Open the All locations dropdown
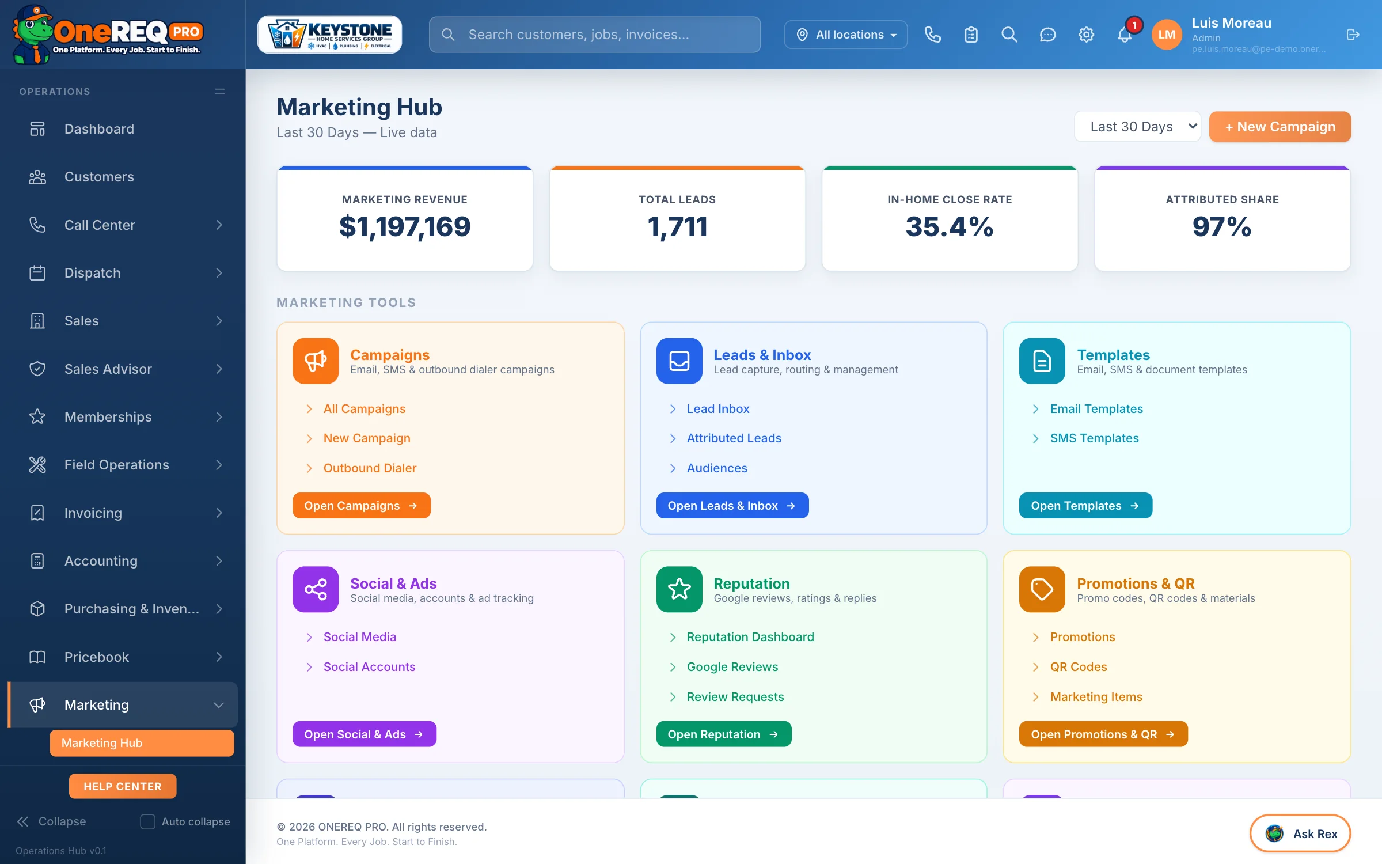Screen dimensions: 1382x864 pyautogui.click(x=845, y=35)
